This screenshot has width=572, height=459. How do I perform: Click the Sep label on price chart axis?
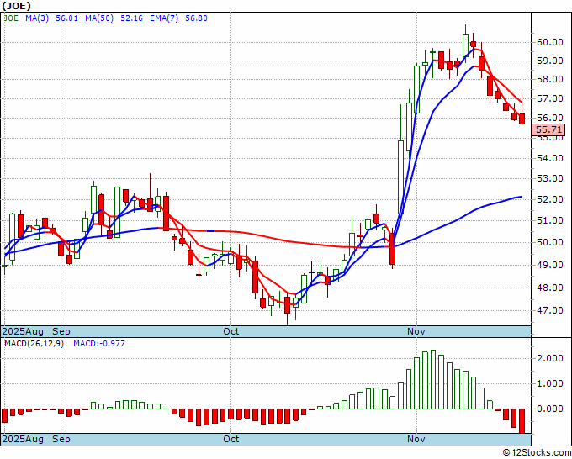pyautogui.click(x=61, y=331)
